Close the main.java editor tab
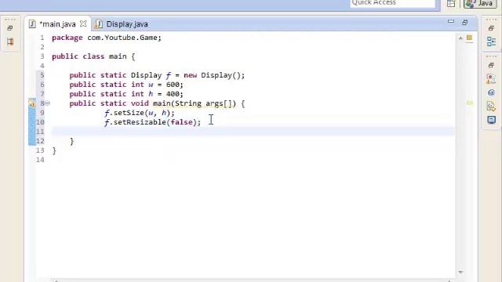This screenshot has width=502, height=282. (83, 23)
